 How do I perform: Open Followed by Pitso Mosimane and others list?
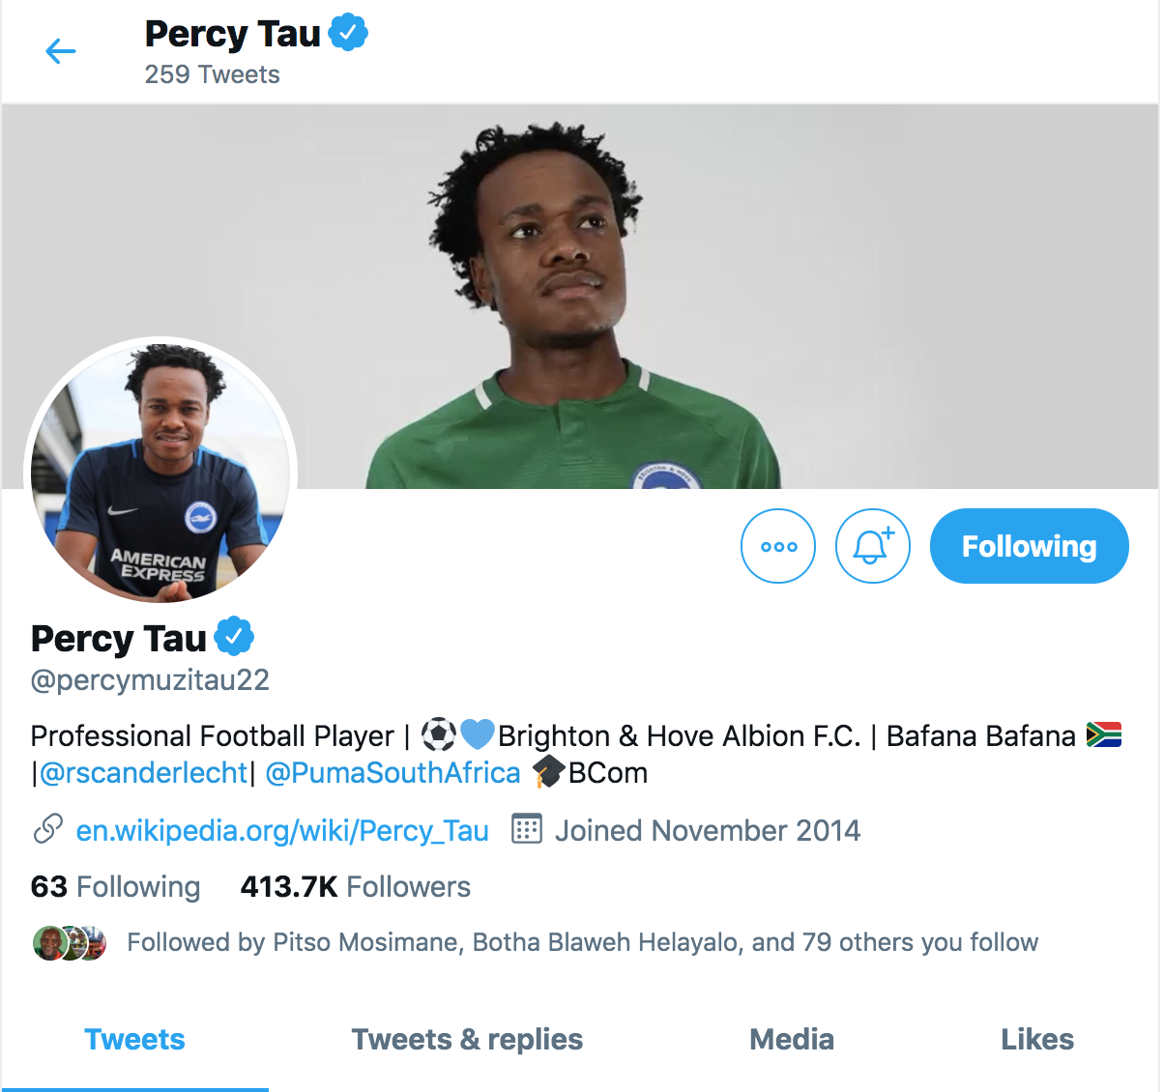pyautogui.click(x=583, y=942)
